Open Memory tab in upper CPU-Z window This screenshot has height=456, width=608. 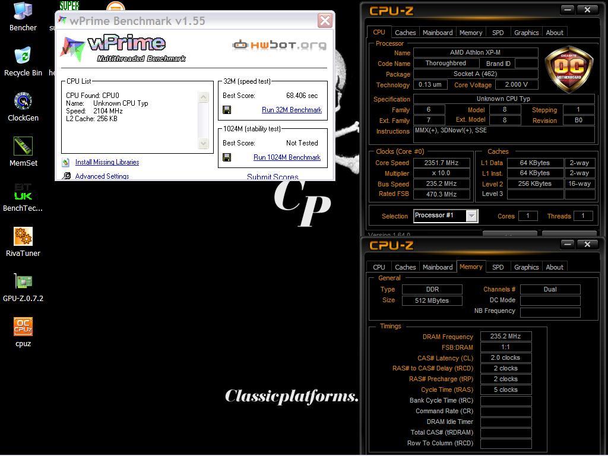point(471,33)
